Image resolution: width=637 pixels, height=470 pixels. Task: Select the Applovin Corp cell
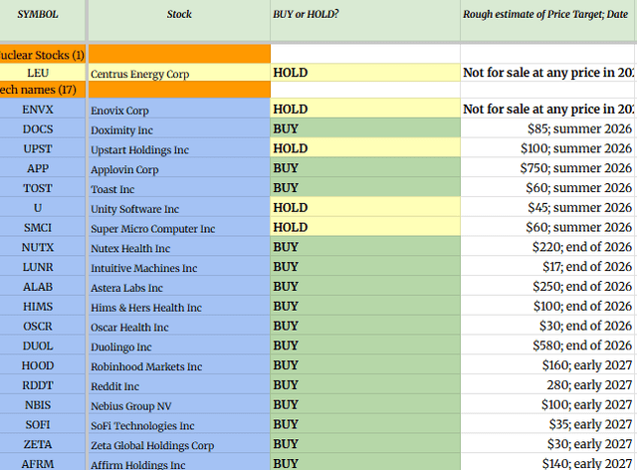(179, 167)
